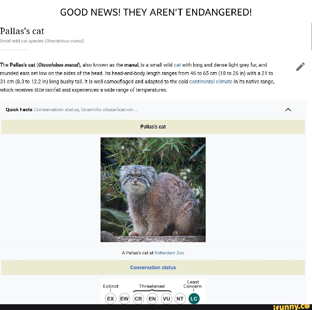This screenshot has width=312, height=310.
Task: Select the CR status circle
Action: click(138, 298)
